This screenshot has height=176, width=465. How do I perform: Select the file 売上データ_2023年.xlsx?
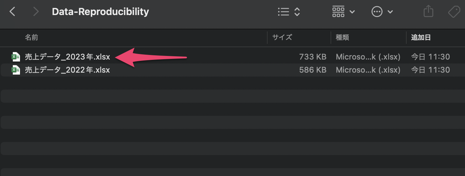click(68, 57)
